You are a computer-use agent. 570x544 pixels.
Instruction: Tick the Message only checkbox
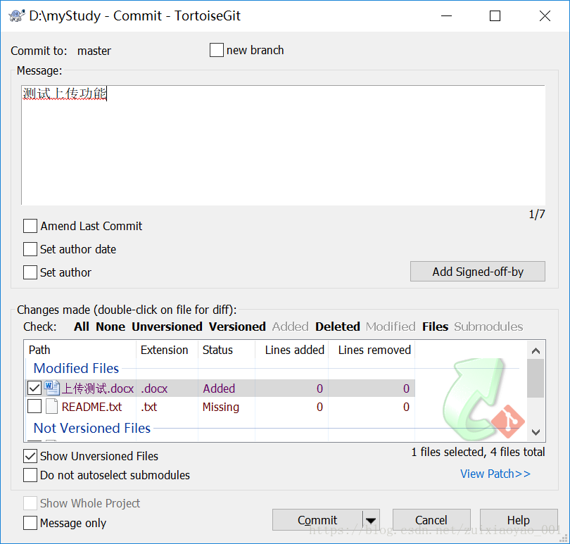30,523
